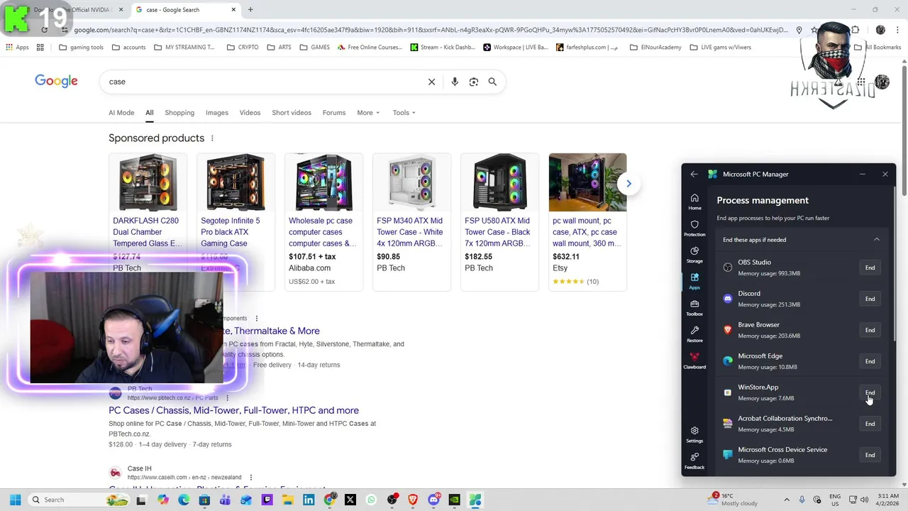Open the CRYPTO bookmark folder
908x511 pixels.
click(x=243, y=48)
